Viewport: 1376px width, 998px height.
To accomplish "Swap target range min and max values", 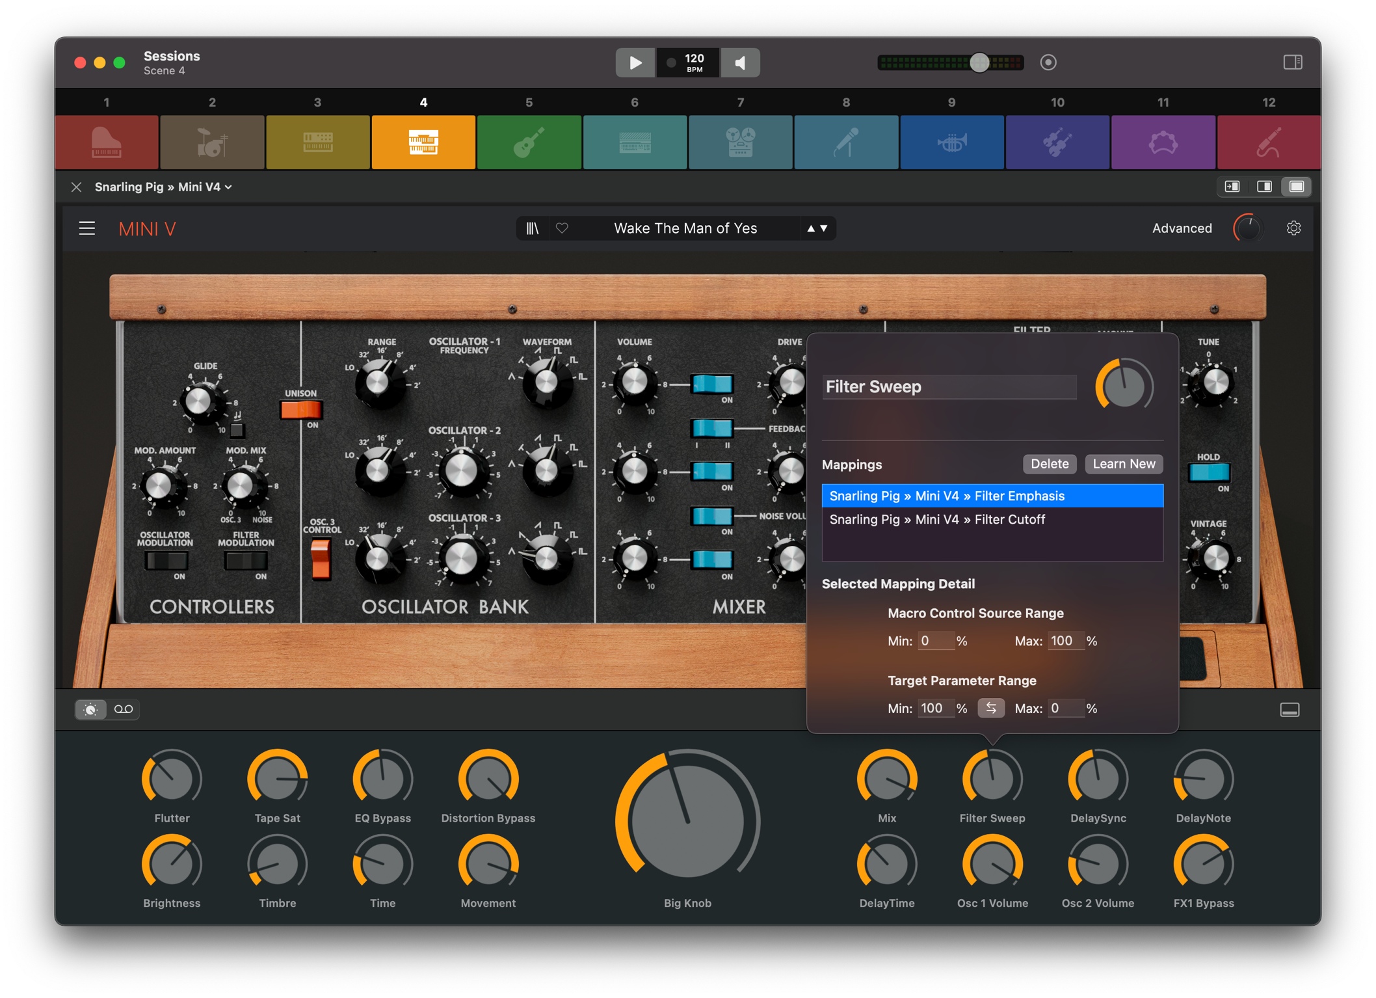I will coord(991,708).
